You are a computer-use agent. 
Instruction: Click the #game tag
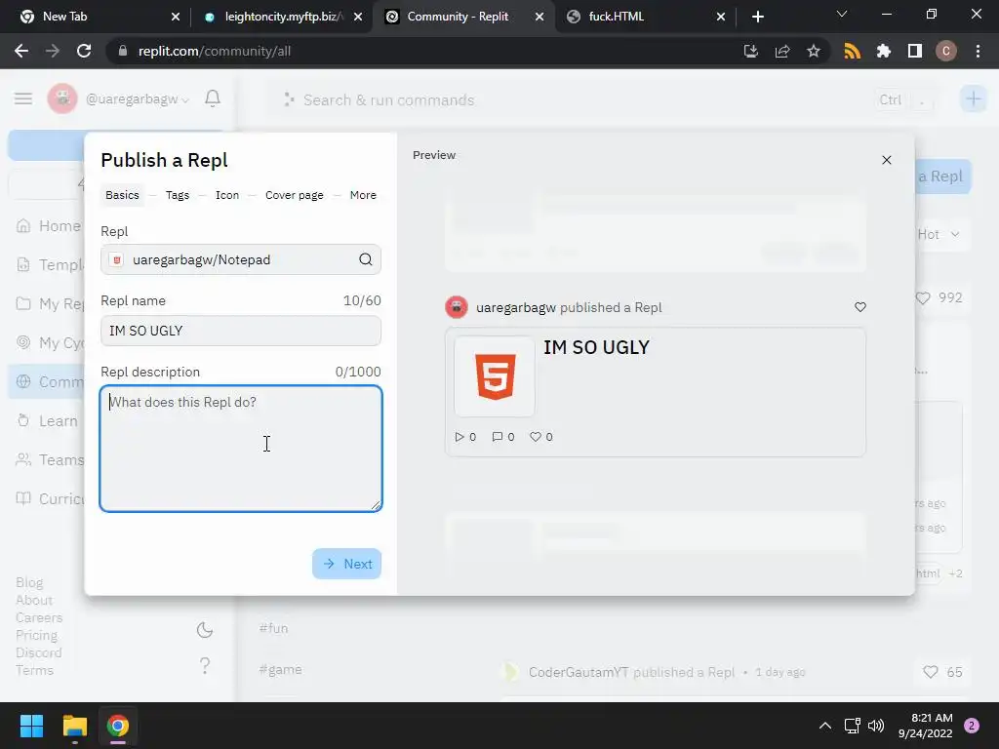coord(280,669)
